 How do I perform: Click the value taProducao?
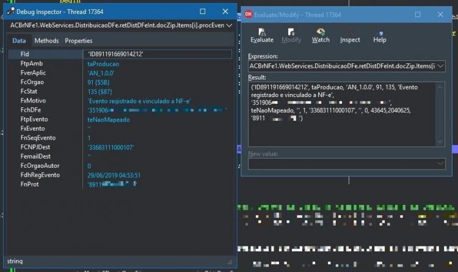tap(103, 64)
